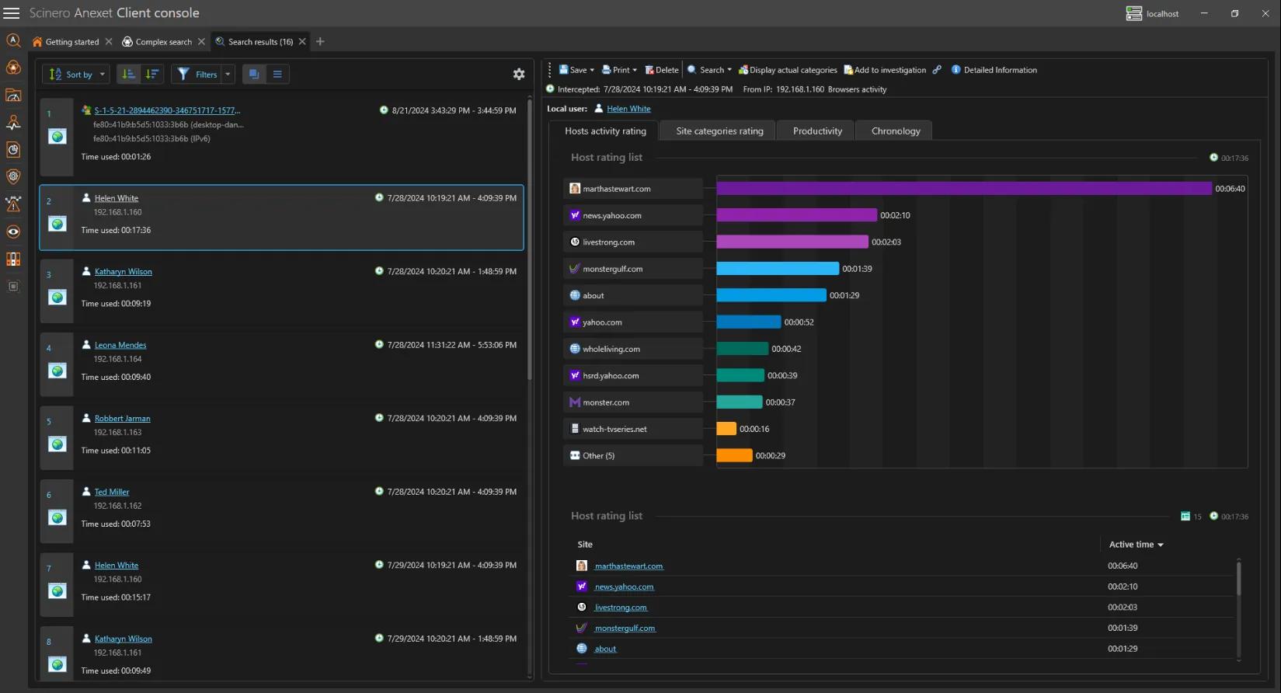Image resolution: width=1281 pixels, height=693 pixels.
Task: Close the Getting started tab
Action: [109, 42]
